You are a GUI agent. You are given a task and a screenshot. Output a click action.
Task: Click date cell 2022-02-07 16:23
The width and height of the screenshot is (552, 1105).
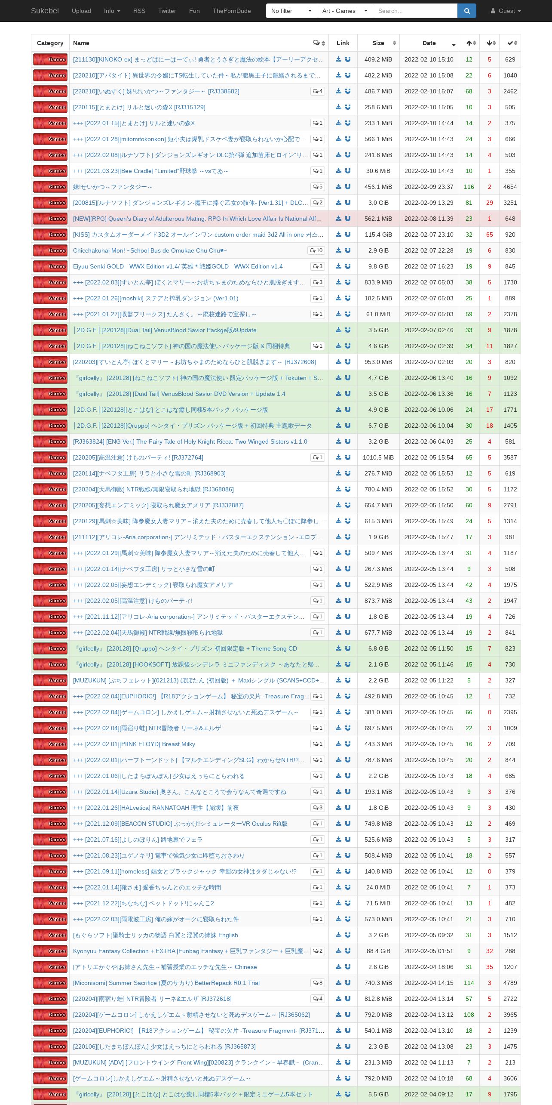click(429, 266)
